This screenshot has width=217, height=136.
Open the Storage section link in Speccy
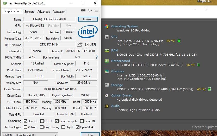117,85
